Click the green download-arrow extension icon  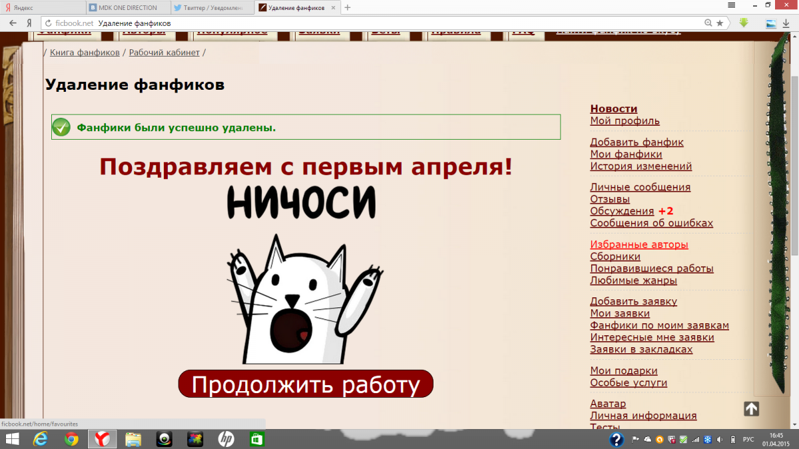[743, 22]
